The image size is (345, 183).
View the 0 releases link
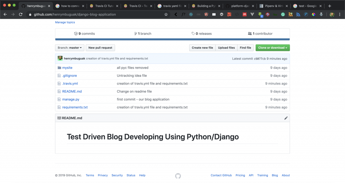click(x=201, y=33)
